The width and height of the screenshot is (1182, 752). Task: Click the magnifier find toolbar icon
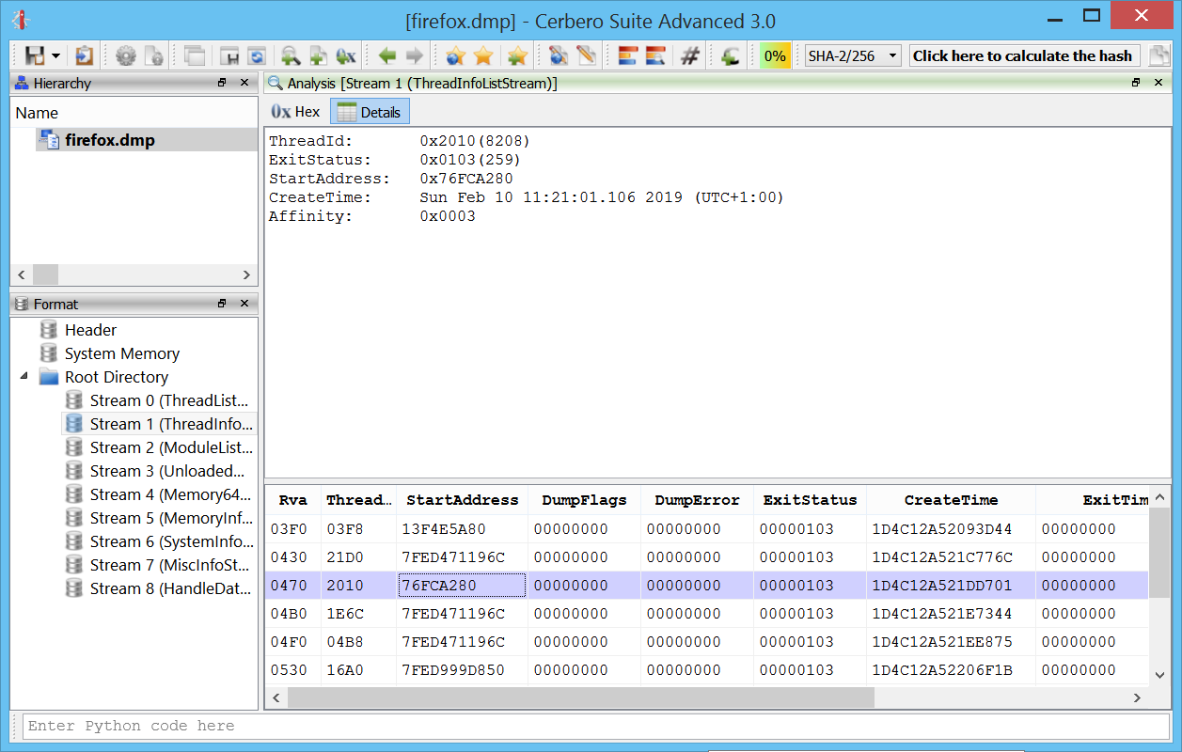[291, 55]
